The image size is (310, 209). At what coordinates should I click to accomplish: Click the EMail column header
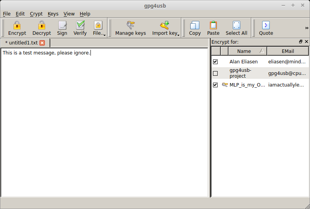coord(288,51)
